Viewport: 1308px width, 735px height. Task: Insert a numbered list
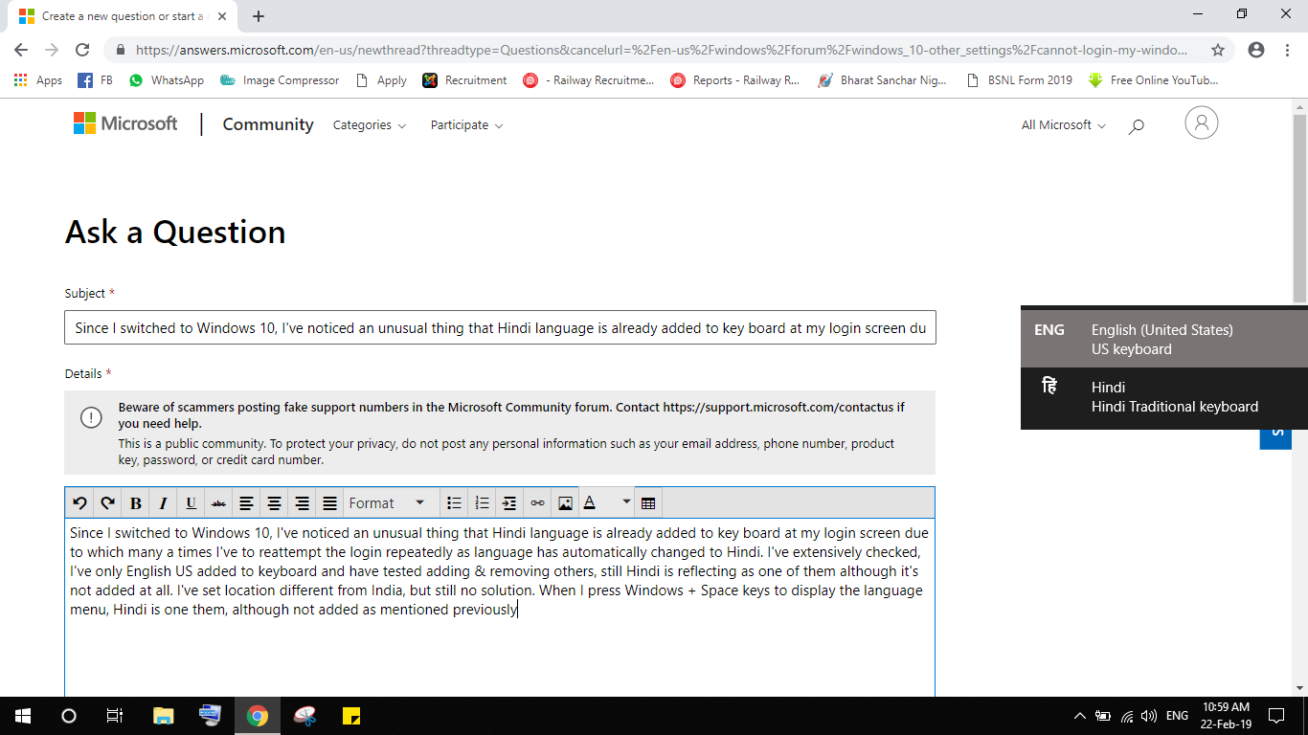pyautogui.click(x=482, y=502)
